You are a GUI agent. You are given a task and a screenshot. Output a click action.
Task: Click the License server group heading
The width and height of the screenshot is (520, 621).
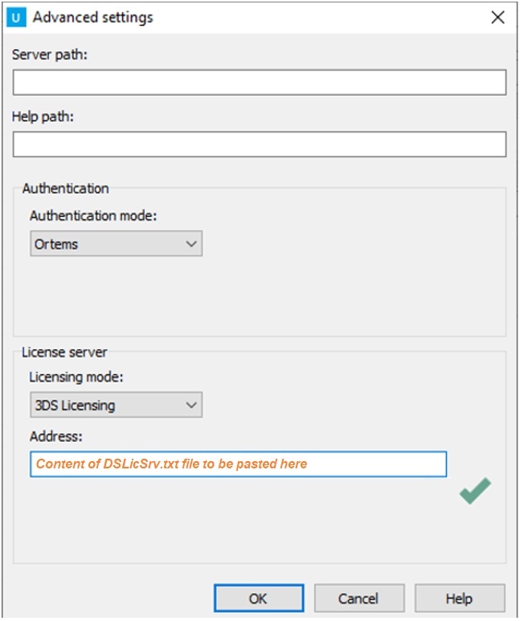64,351
